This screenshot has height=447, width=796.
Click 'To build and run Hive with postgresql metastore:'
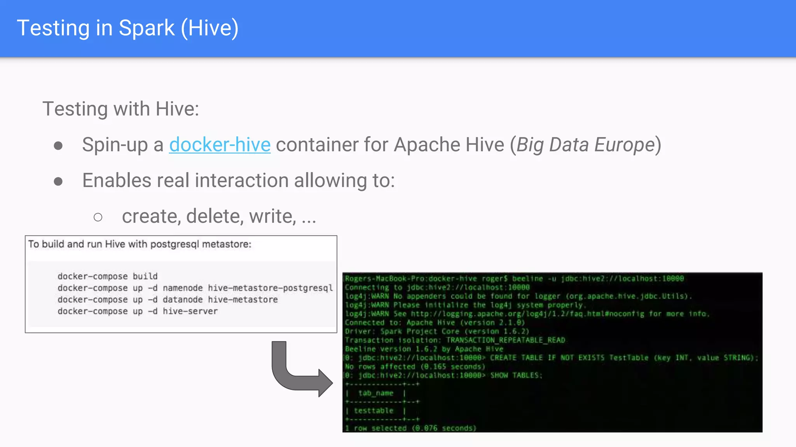pyautogui.click(x=140, y=244)
